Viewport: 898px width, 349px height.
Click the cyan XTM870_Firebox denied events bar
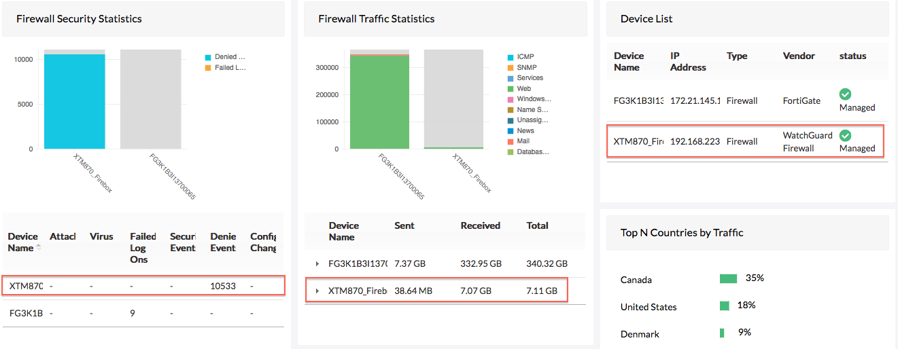pos(75,102)
